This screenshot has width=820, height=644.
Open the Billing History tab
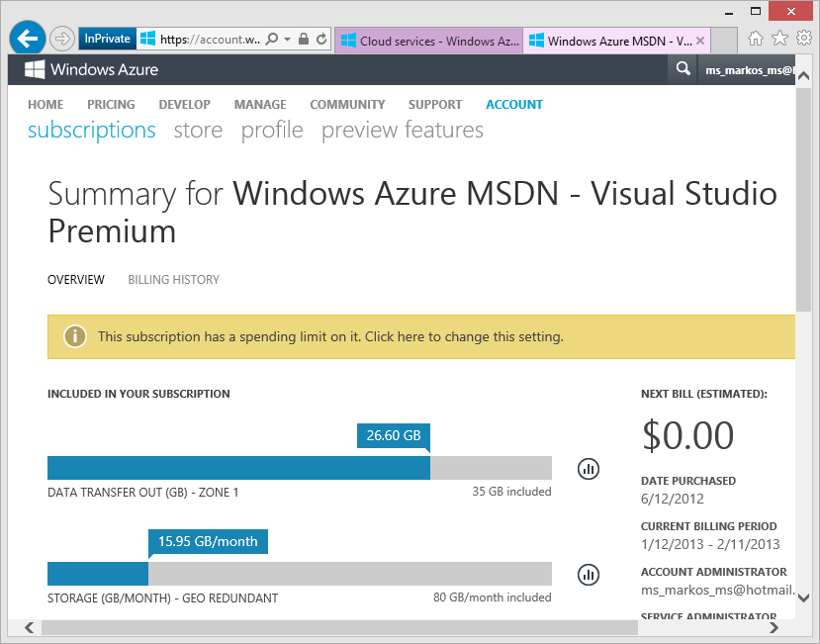173,280
